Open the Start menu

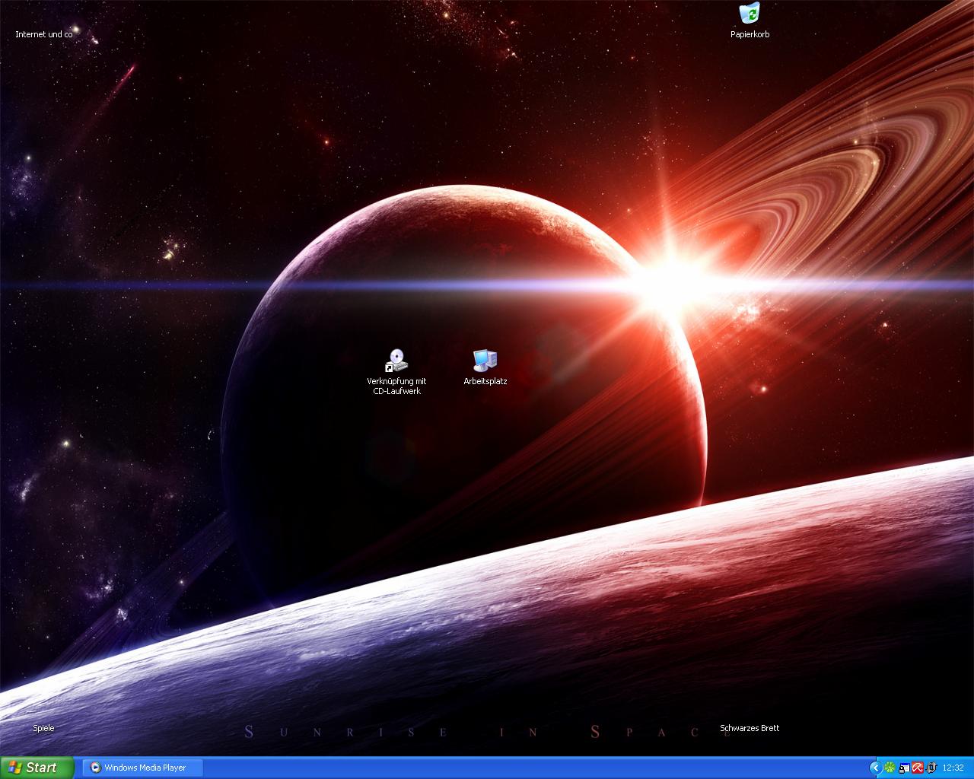(x=37, y=768)
